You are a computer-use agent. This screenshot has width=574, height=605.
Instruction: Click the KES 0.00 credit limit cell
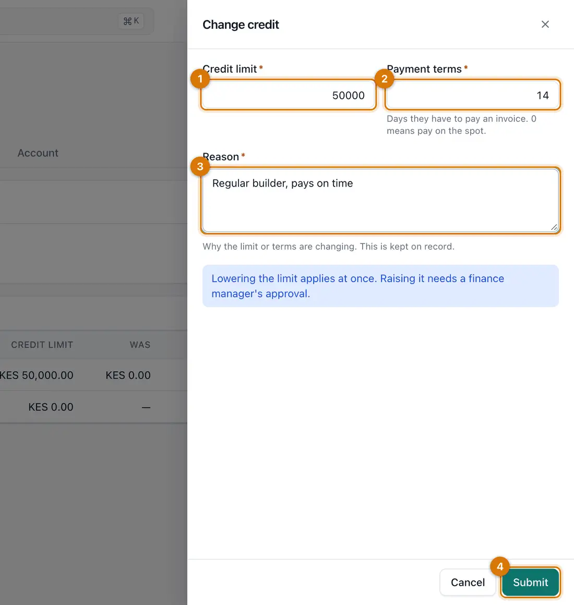(51, 407)
